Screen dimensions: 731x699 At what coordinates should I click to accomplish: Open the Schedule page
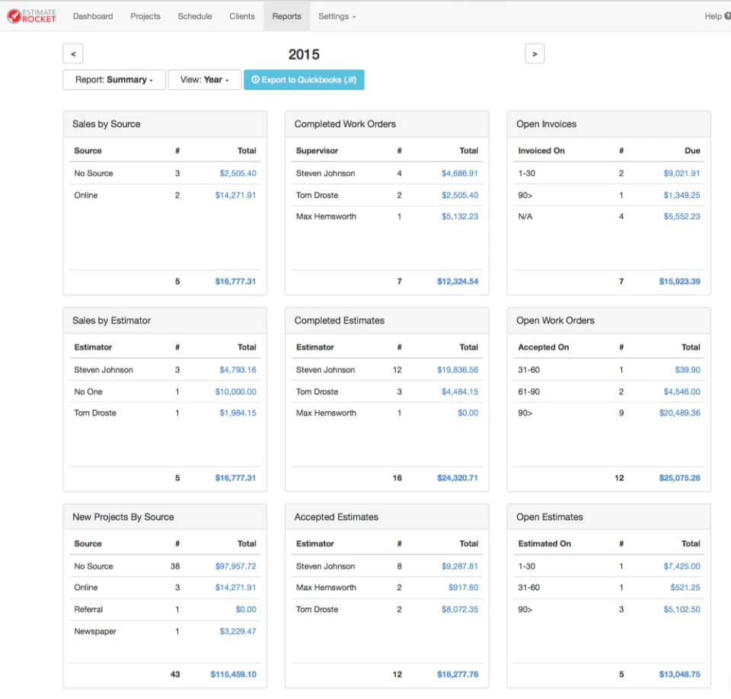point(195,16)
